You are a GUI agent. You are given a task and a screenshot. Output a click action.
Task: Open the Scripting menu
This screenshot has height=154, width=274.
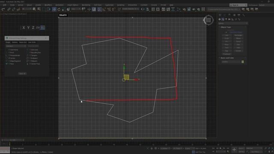click(x=121, y=5)
